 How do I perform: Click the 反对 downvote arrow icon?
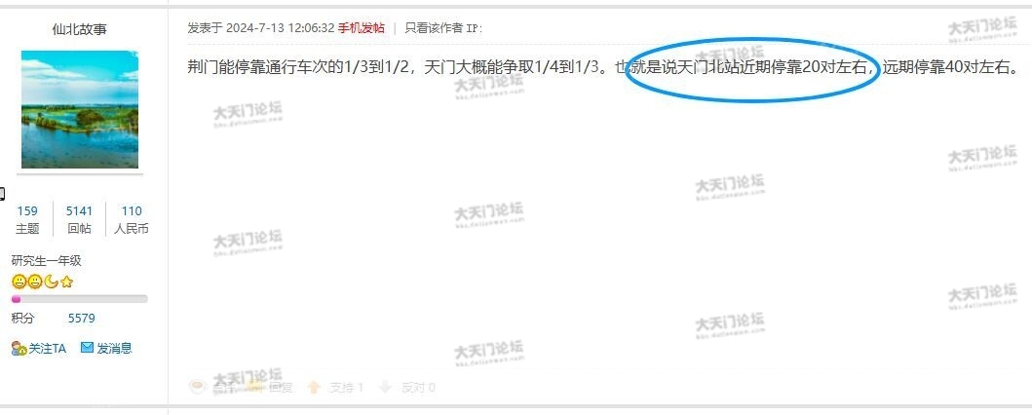pyautogui.click(x=386, y=388)
